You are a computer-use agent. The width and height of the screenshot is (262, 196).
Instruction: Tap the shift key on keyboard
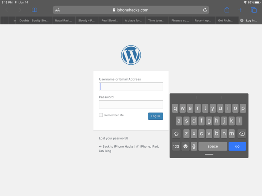176,134
